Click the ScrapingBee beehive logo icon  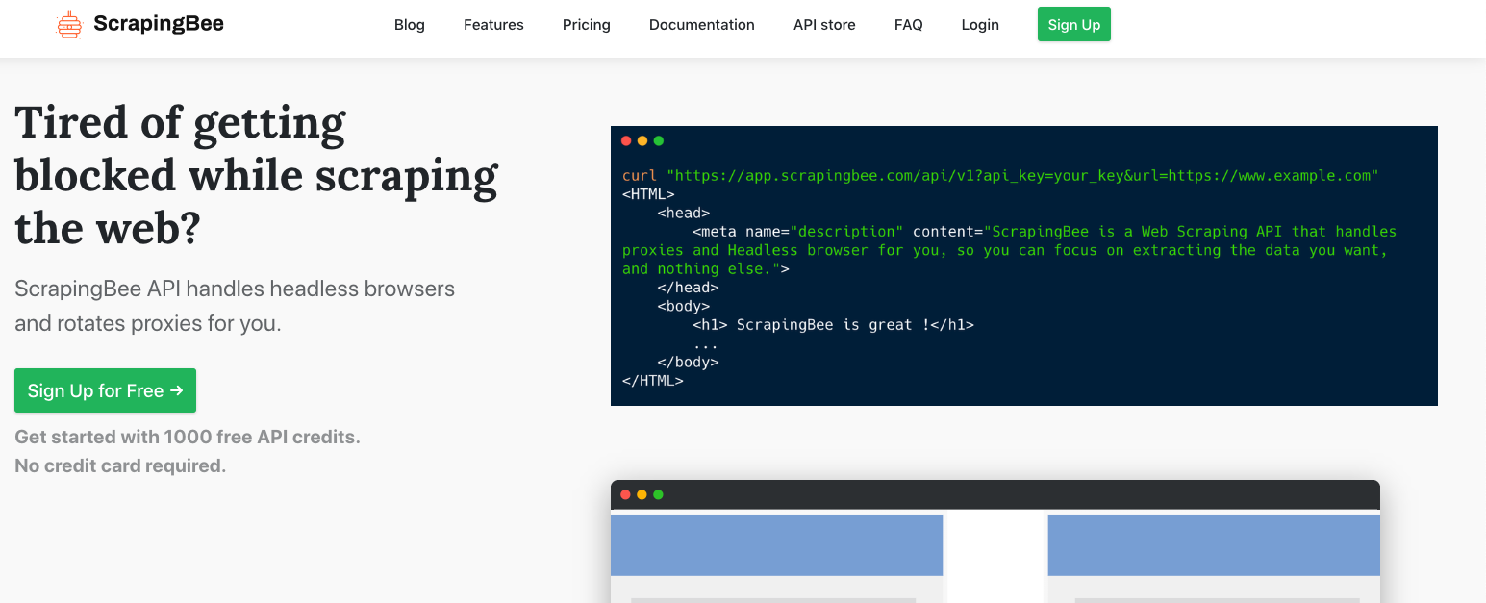(69, 25)
